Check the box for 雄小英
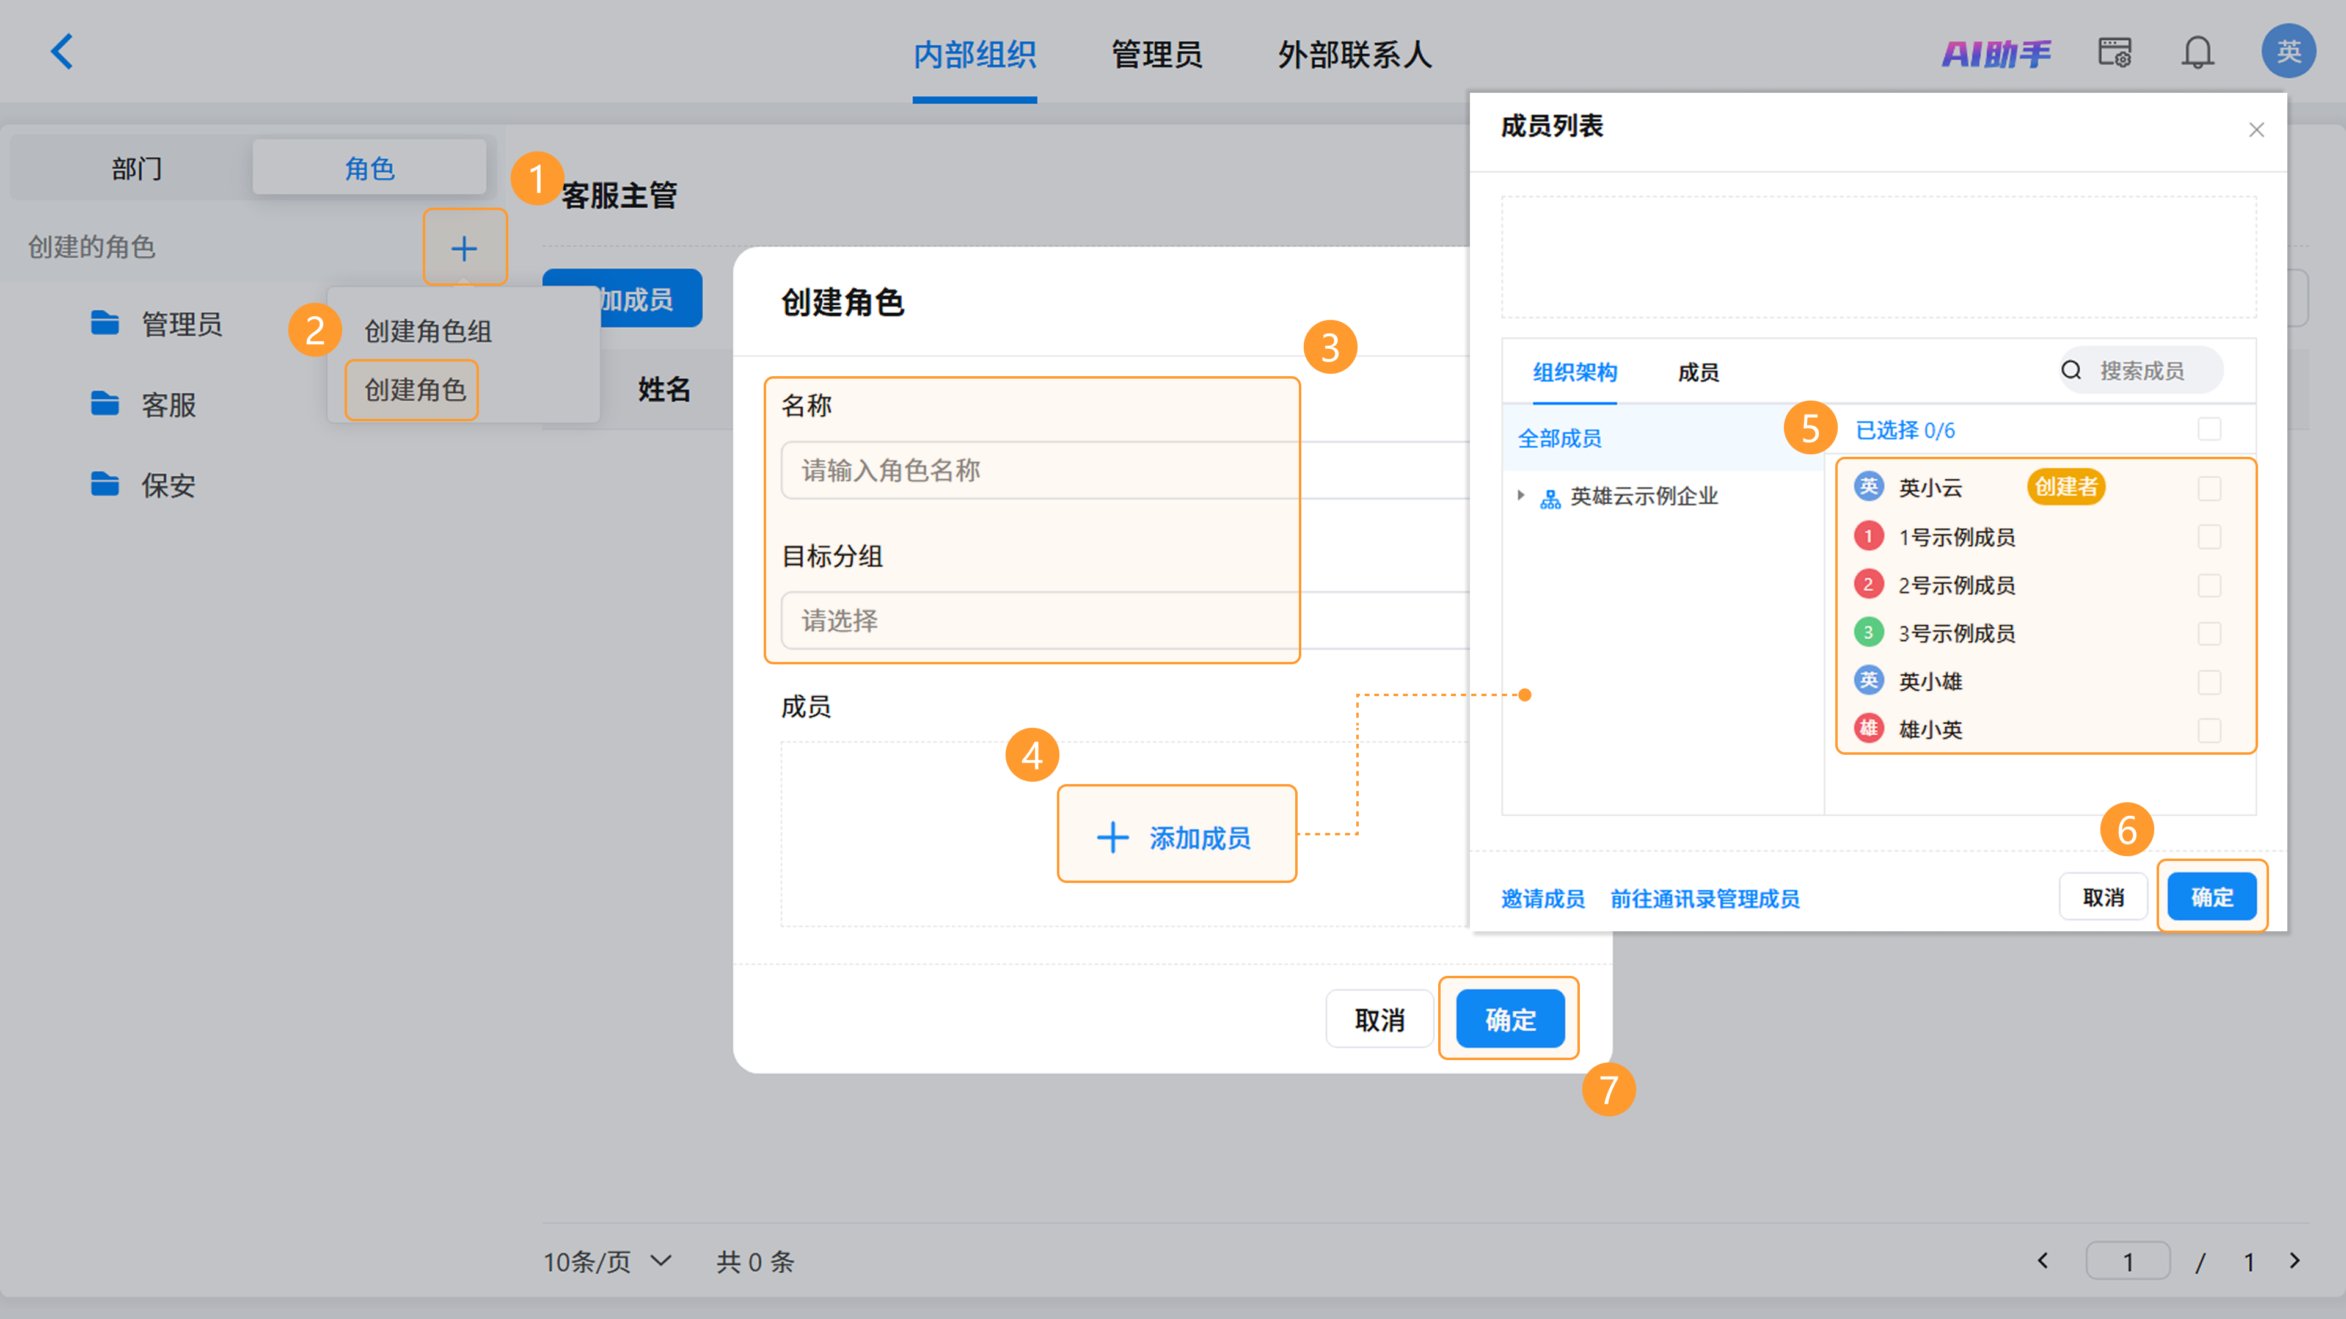Image resolution: width=2346 pixels, height=1319 pixels. pyautogui.click(x=2209, y=730)
